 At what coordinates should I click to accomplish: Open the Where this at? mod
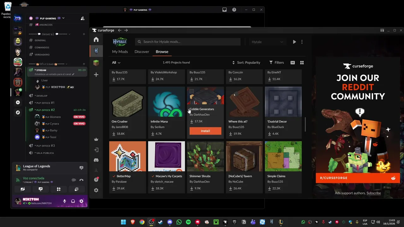click(x=244, y=113)
